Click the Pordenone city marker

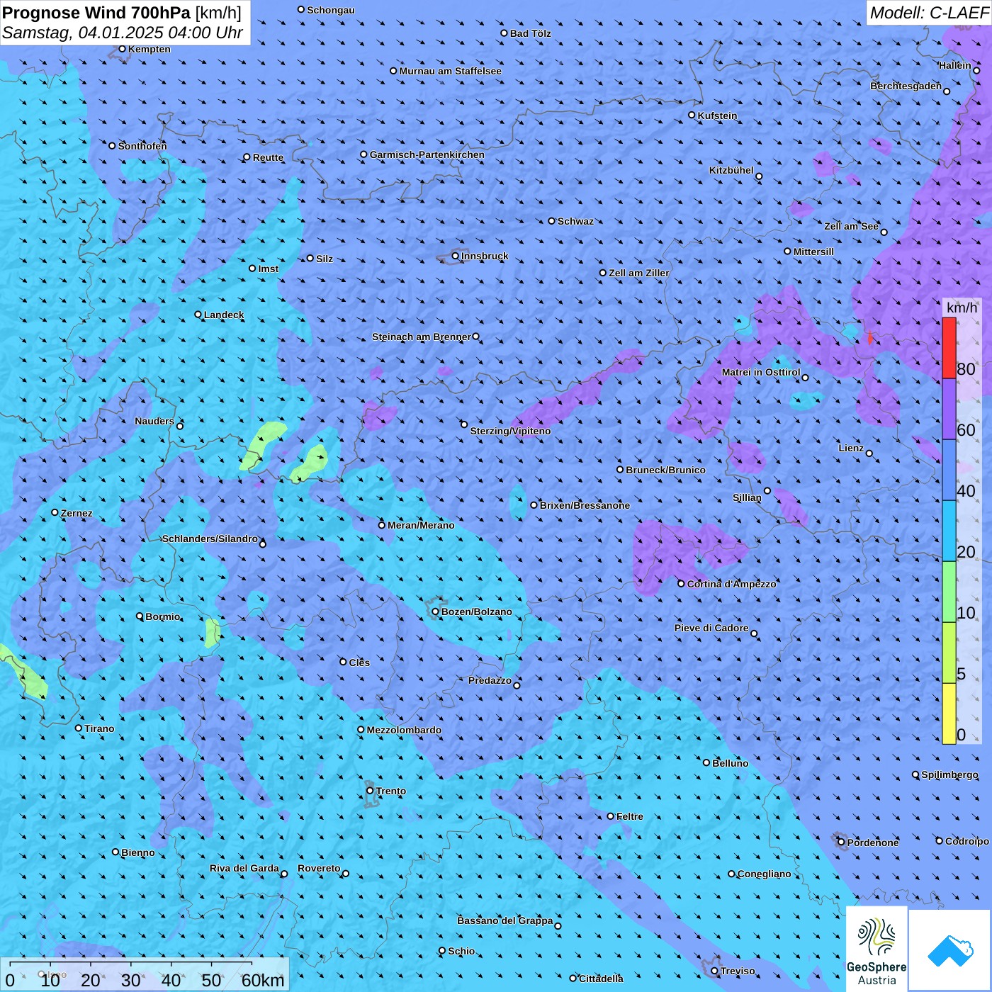pos(841,842)
